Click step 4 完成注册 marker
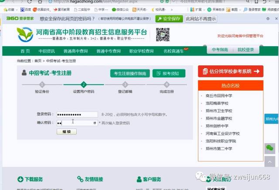The width and height of the screenshot is (279, 190). click(x=167, y=84)
